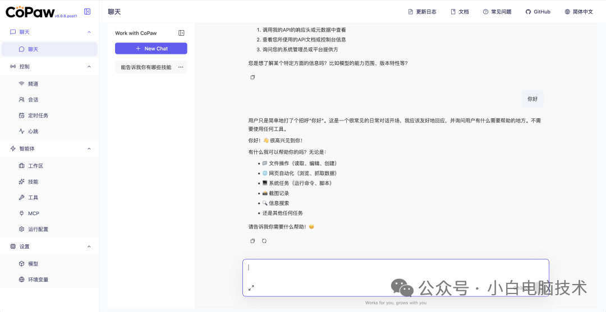The height and width of the screenshot is (312, 606).
Task: Click the 常见问题 question mark icon
Action: tap(486, 12)
